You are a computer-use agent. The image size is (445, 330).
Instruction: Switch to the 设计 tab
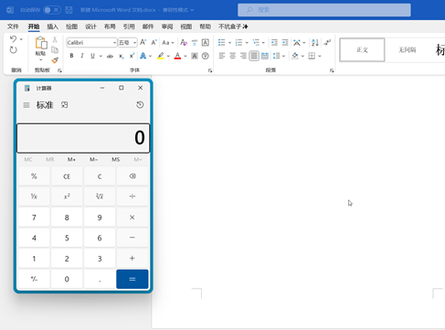(90, 27)
